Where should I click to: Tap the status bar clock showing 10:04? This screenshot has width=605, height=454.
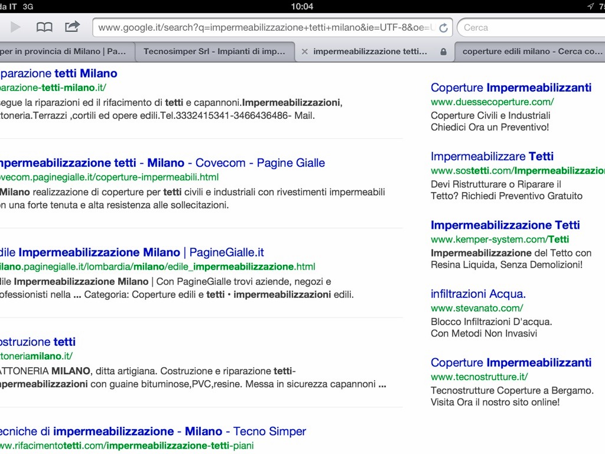tap(302, 7)
